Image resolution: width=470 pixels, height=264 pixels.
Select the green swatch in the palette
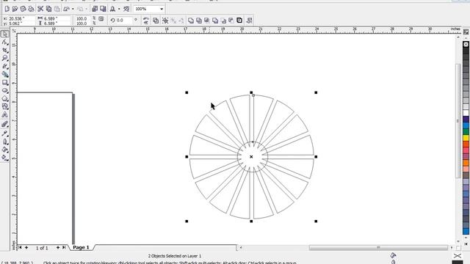click(466, 132)
